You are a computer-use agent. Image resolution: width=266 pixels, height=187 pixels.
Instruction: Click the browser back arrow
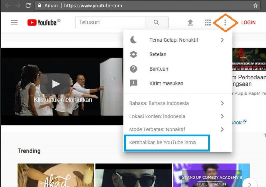point(7,6)
